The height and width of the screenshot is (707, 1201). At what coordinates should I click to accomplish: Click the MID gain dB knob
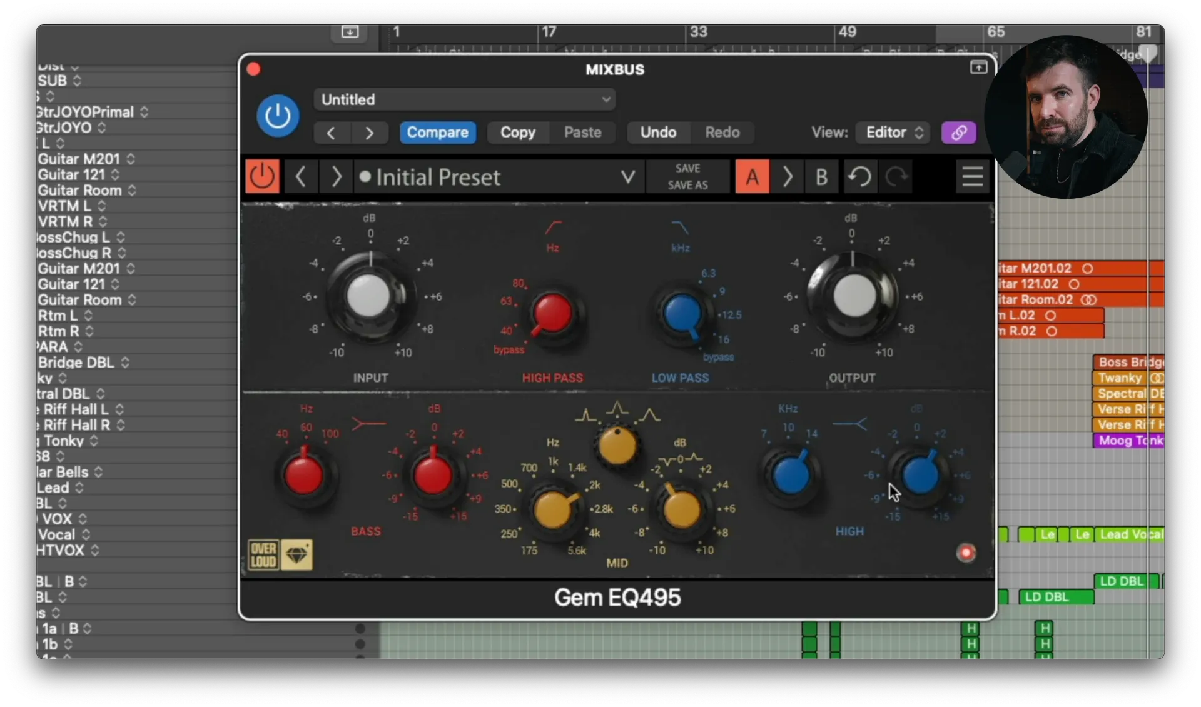681,509
